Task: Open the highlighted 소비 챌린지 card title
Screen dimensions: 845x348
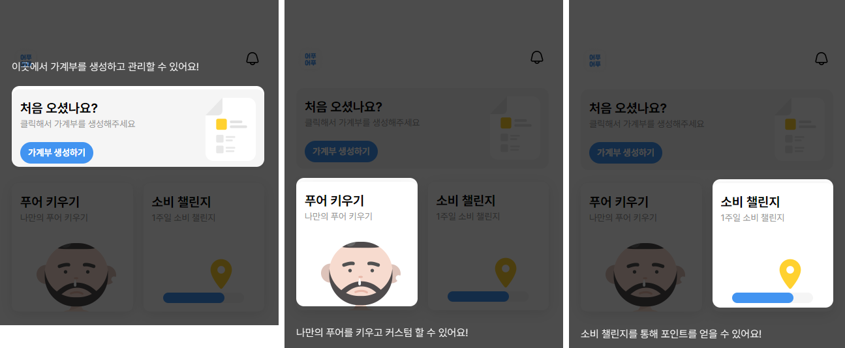Action: tap(750, 202)
